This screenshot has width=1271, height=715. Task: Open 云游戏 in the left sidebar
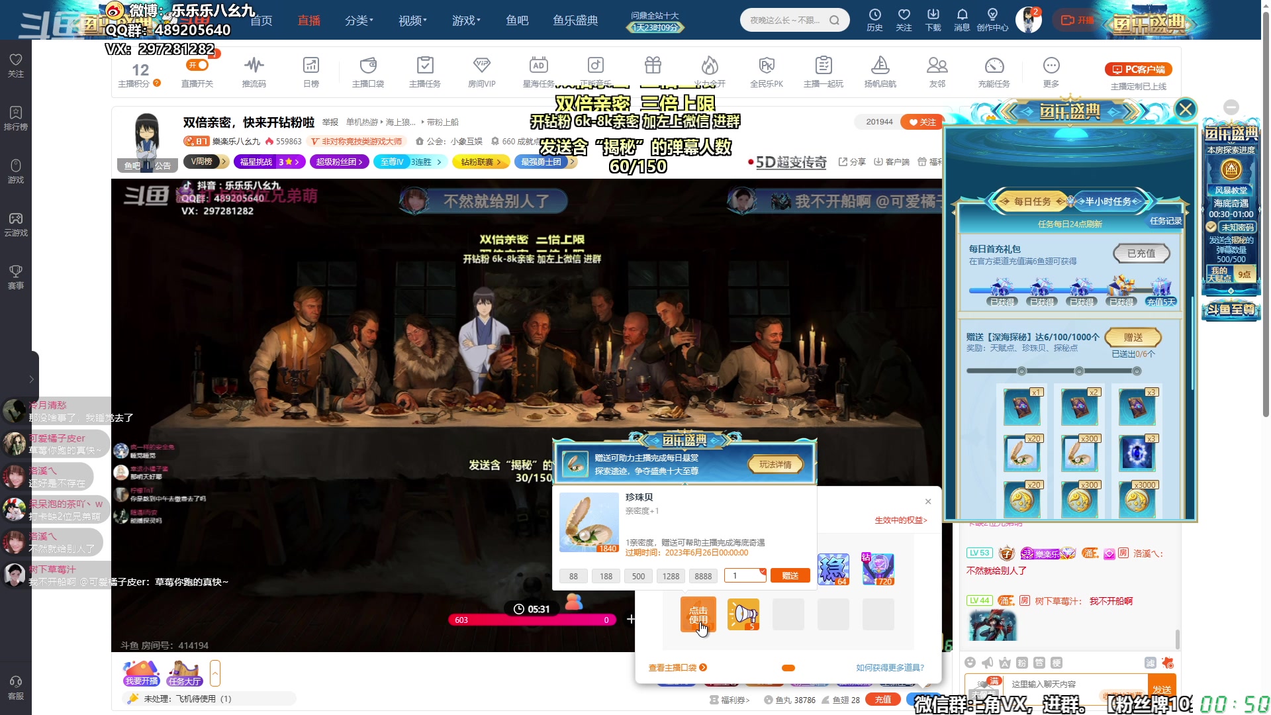[16, 224]
